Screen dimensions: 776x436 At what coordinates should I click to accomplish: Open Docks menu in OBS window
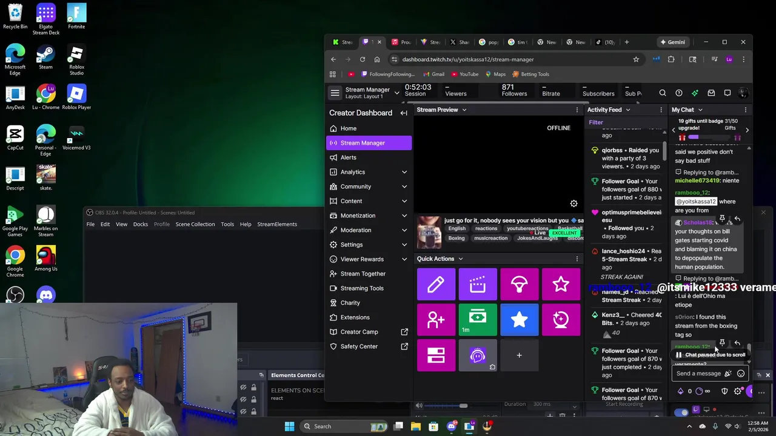pyautogui.click(x=141, y=224)
